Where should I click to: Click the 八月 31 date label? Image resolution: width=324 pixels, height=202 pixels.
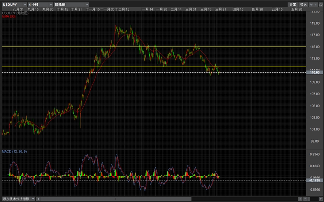18,9
